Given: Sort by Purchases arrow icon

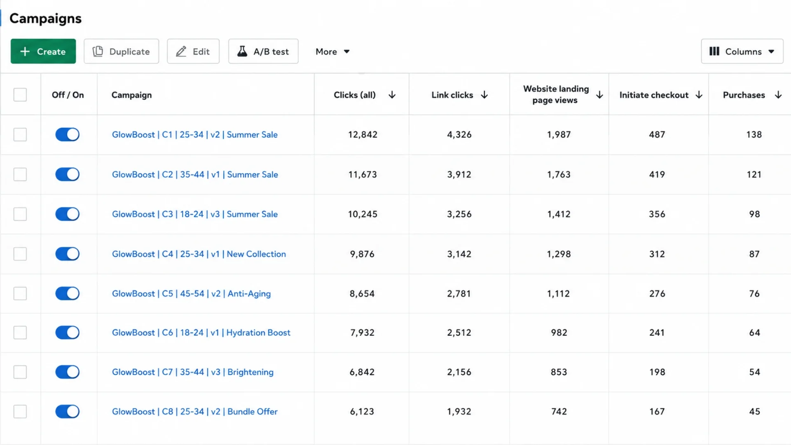Looking at the screenshot, I should (778, 95).
